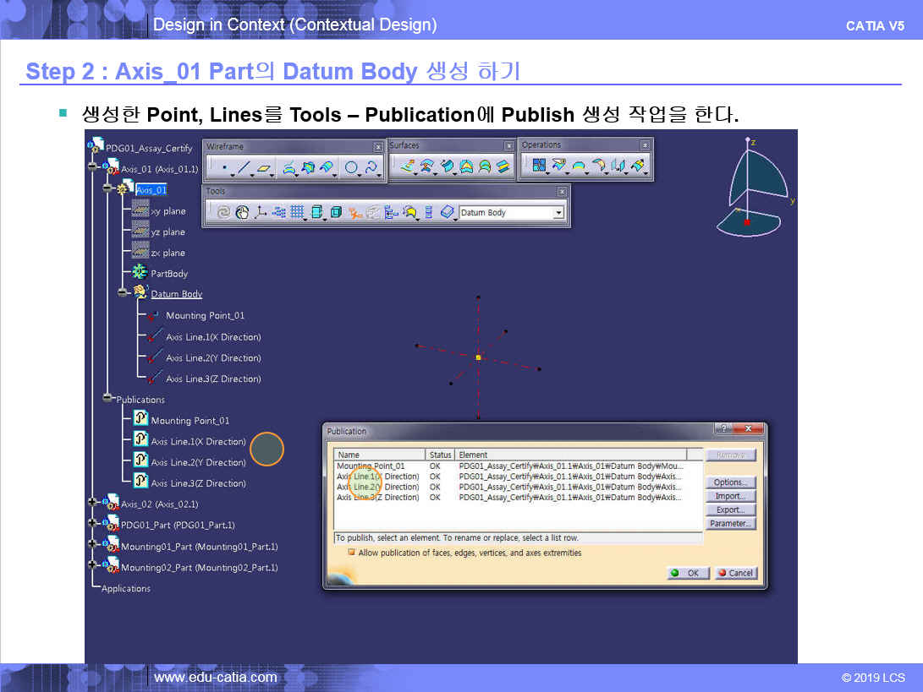Screen dimensions: 923x692
Task: Click the first icon in Operations toolbar
Action: click(539, 166)
